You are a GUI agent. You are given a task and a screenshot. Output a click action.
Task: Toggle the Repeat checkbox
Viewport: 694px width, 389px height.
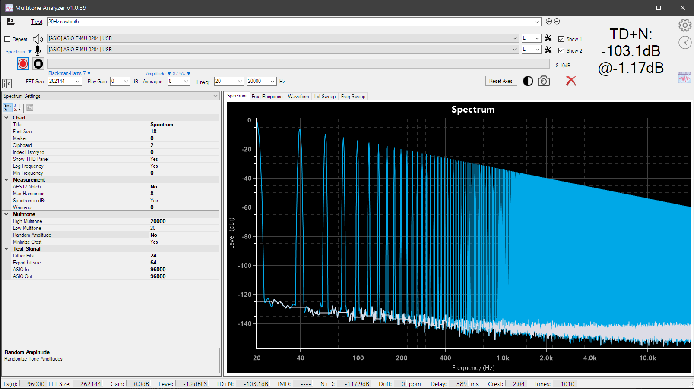[x=7, y=39]
